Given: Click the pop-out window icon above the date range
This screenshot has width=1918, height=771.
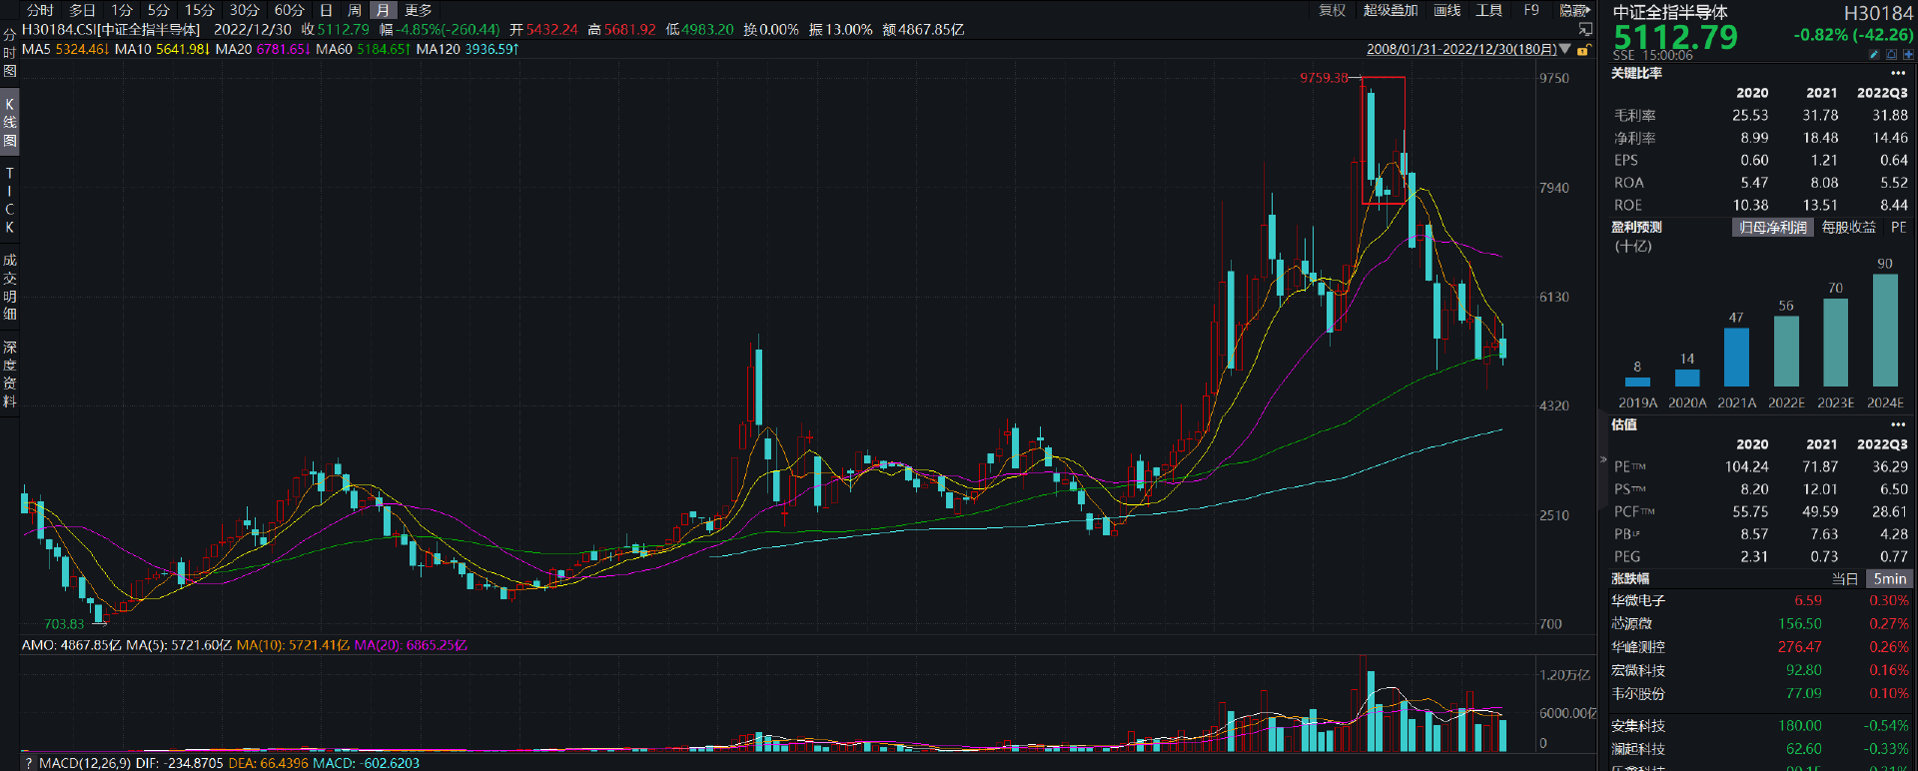Looking at the screenshot, I should pyautogui.click(x=1585, y=30).
